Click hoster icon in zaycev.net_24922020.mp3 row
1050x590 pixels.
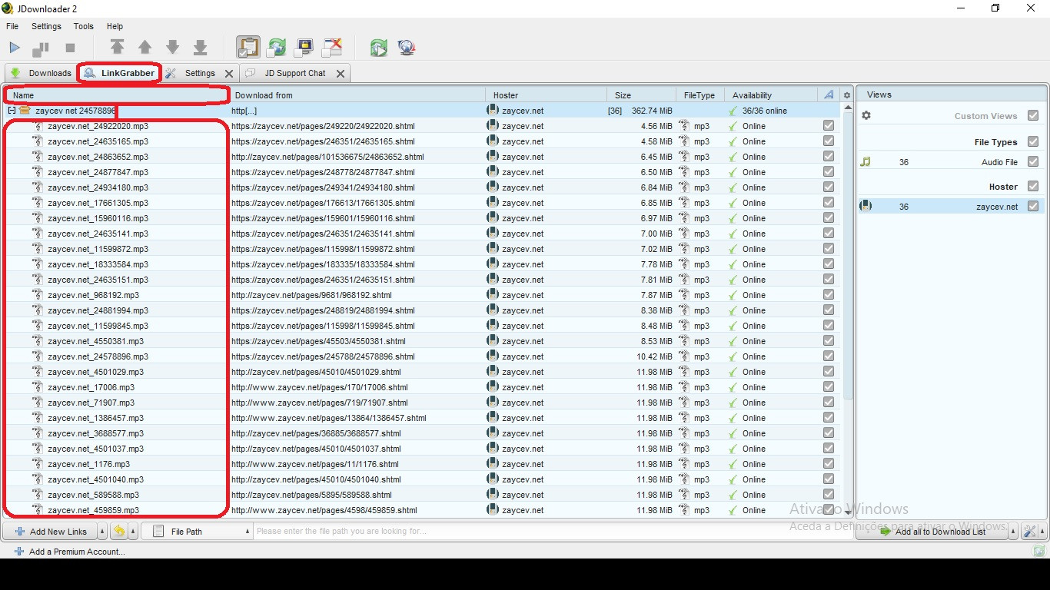493,126
